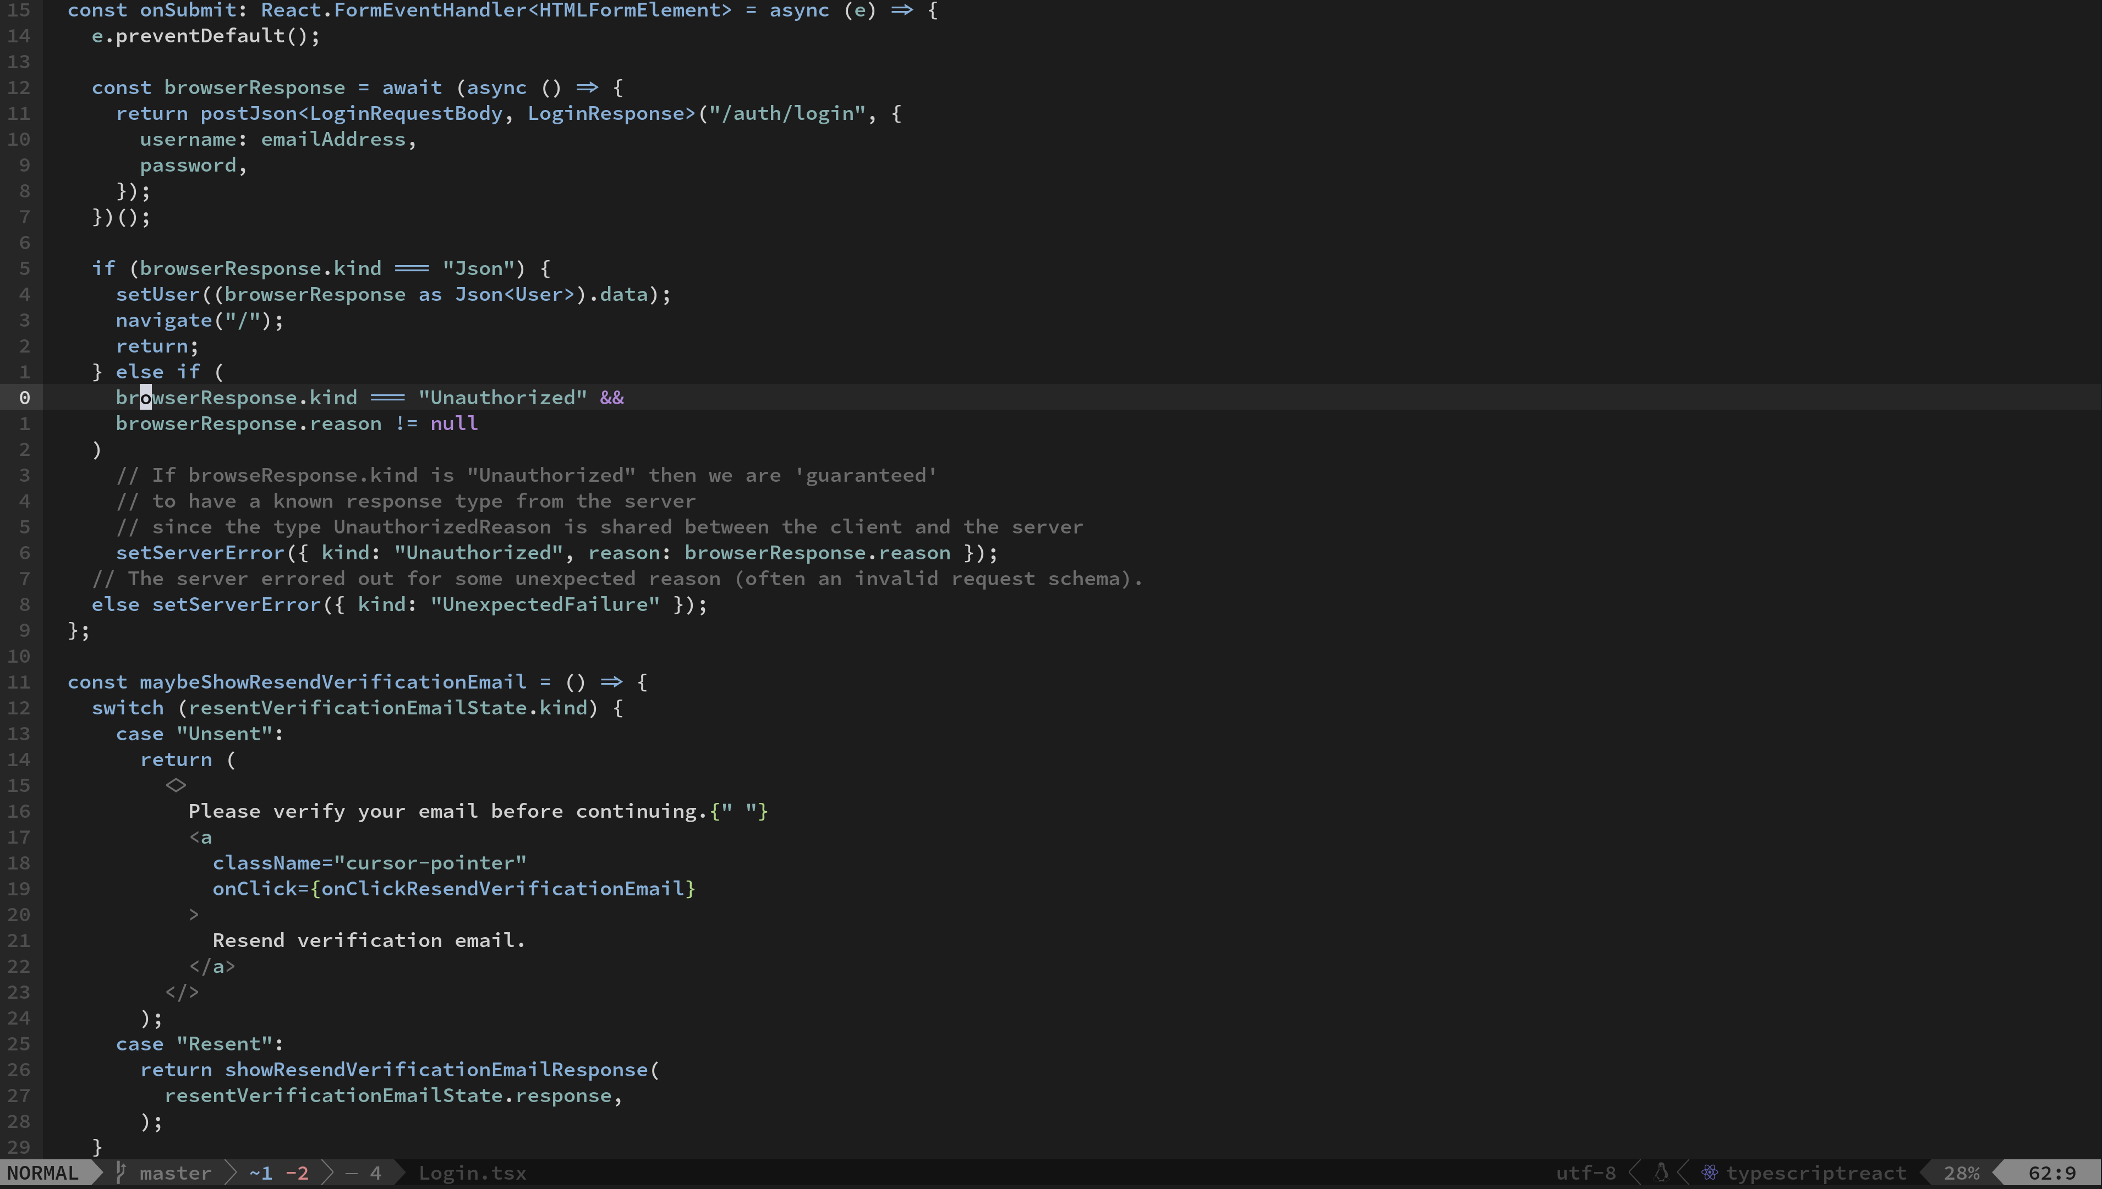This screenshot has height=1189, width=2102.
Task: Click the "/auth/login" string literal
Action: tap(787, 113)
